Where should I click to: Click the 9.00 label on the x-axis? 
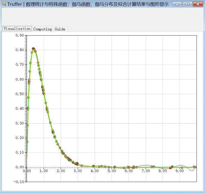[x=180, y=171]
